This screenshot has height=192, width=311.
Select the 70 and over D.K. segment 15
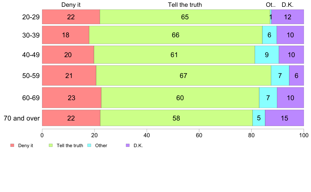(x=284, y=118)
